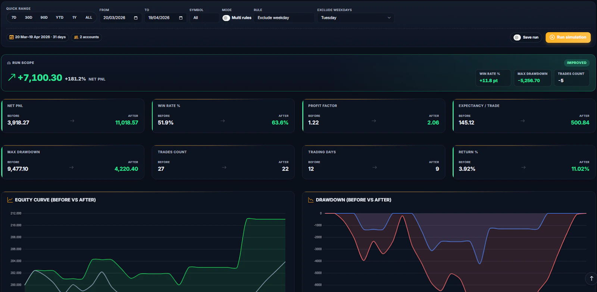Select the YTD quick range
Screen dimensions: 597x292
pos(60,18)
